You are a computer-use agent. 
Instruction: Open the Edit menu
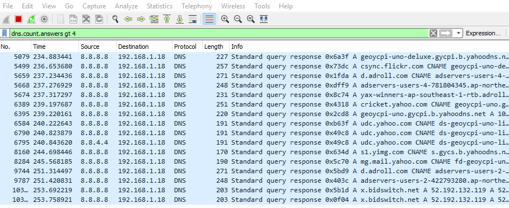pyautogui.click(x=27, y=6)
